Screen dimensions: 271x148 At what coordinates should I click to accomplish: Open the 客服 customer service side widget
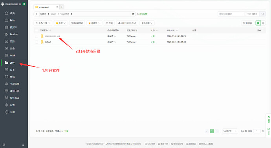click(x=269, y=120)
